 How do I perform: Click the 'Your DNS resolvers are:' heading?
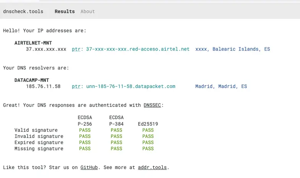click(36, 68)
